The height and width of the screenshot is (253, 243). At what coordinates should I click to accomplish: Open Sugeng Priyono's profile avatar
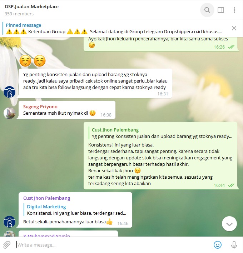(x=10, y=113)
